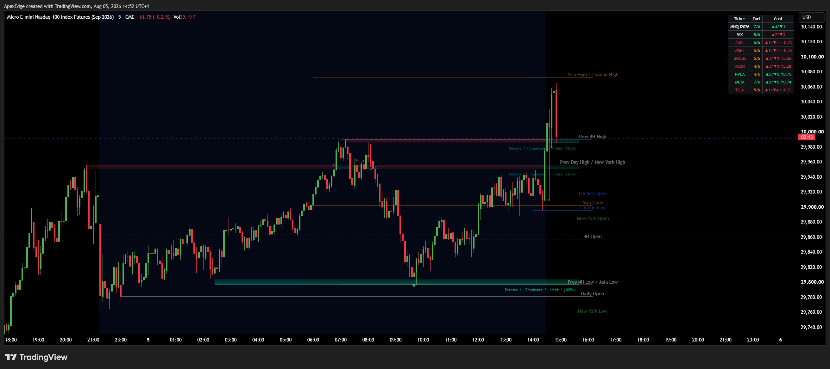Click the -61.75 (-0.21%) price change value

pyautogui.click(x=154, y=17)
